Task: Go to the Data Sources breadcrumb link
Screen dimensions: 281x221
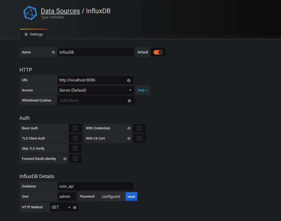Action: [60, 11]
